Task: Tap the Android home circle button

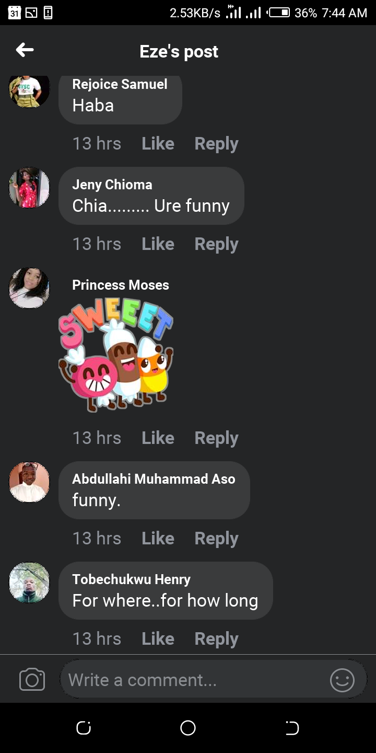Action: coord(187,728)
